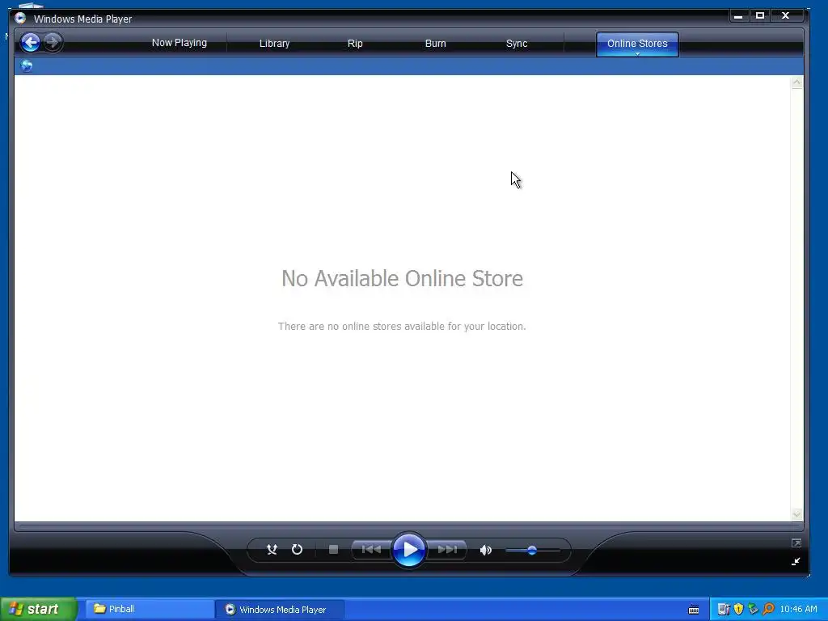Stop playback with the square button
828x621 pixels.
click(333, 550)
